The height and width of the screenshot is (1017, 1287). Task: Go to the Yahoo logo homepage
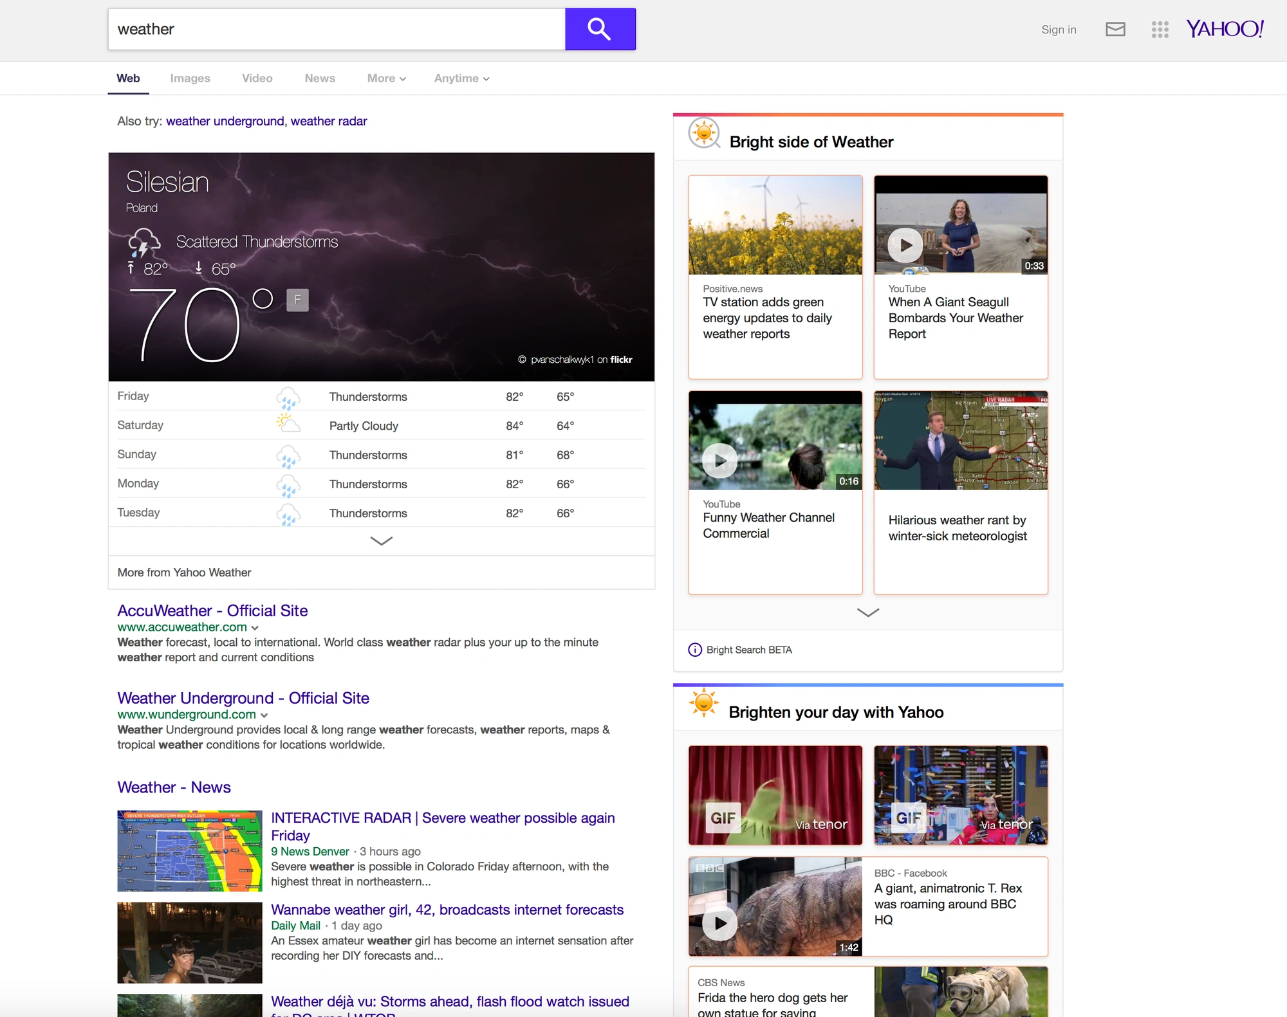[1225, 29]
